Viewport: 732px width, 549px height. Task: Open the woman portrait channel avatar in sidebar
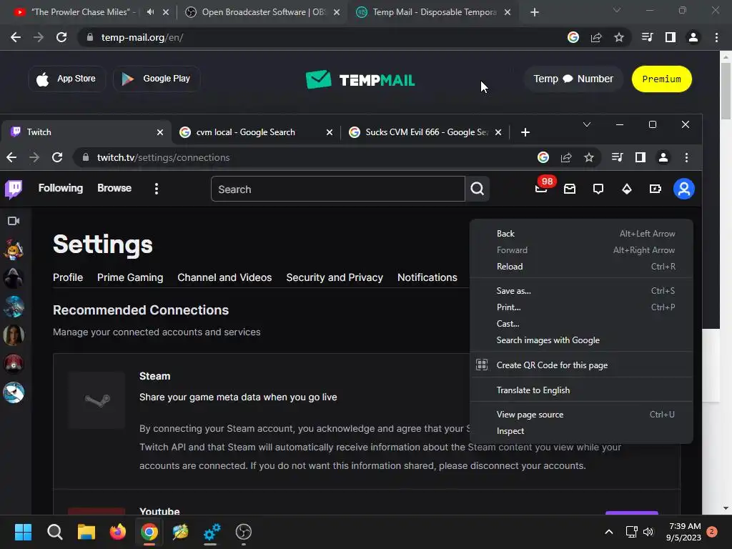[x=14, y=335]
